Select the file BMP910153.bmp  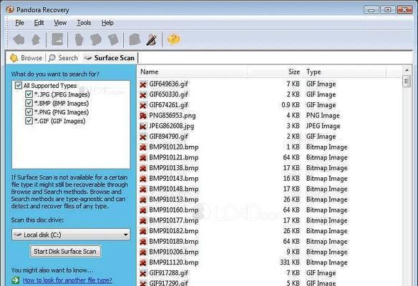pos(173,199)
